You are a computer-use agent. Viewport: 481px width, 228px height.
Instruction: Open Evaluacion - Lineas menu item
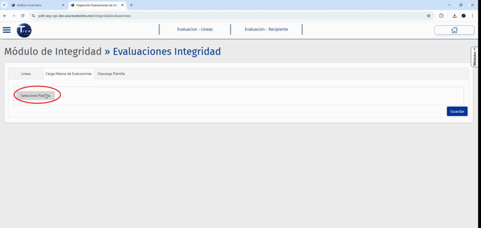[195, 30]
